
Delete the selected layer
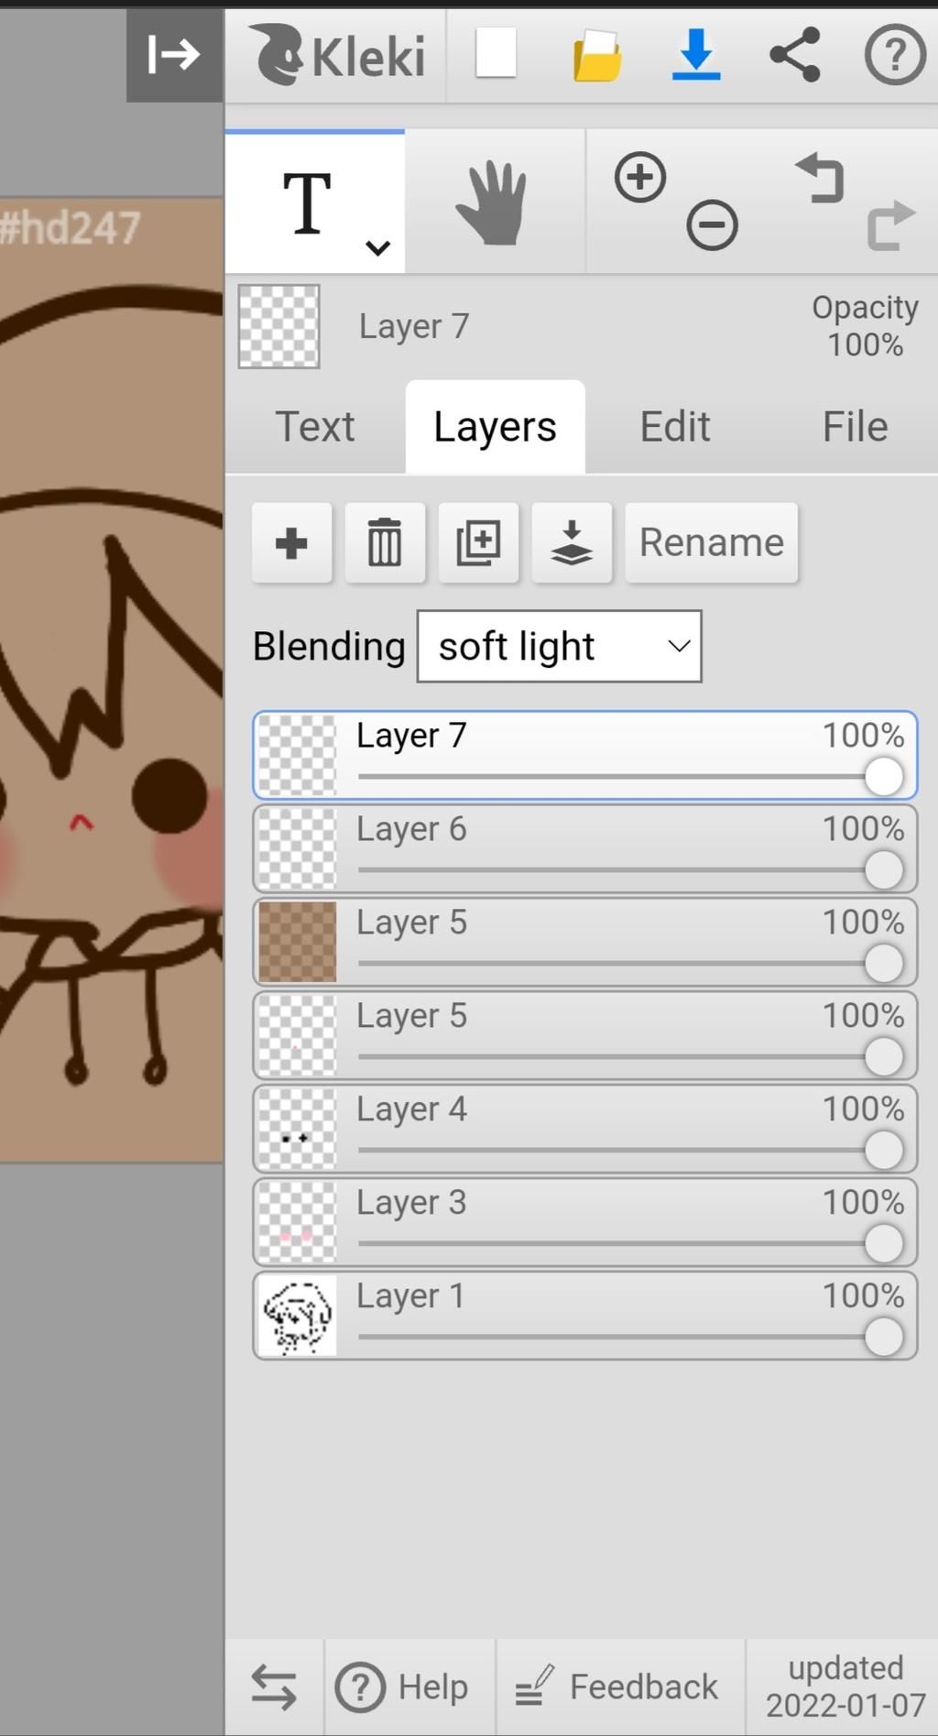pos(385,542)
